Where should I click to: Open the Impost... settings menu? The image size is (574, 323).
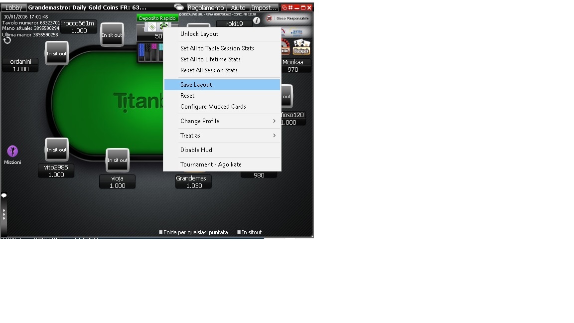[x=264, y=7]
